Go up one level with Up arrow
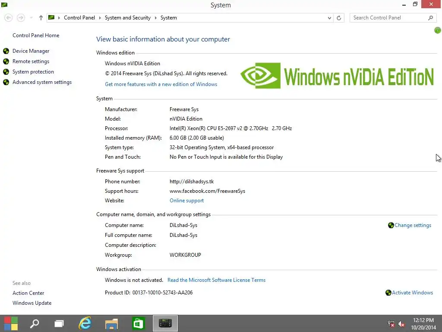Image resolution: width=442 pixels, height=332 pixels. click(41, 18)
